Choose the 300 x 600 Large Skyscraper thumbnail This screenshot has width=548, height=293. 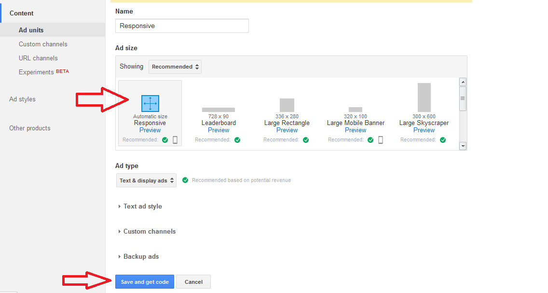pyautogui.click(x=425, y=98)
